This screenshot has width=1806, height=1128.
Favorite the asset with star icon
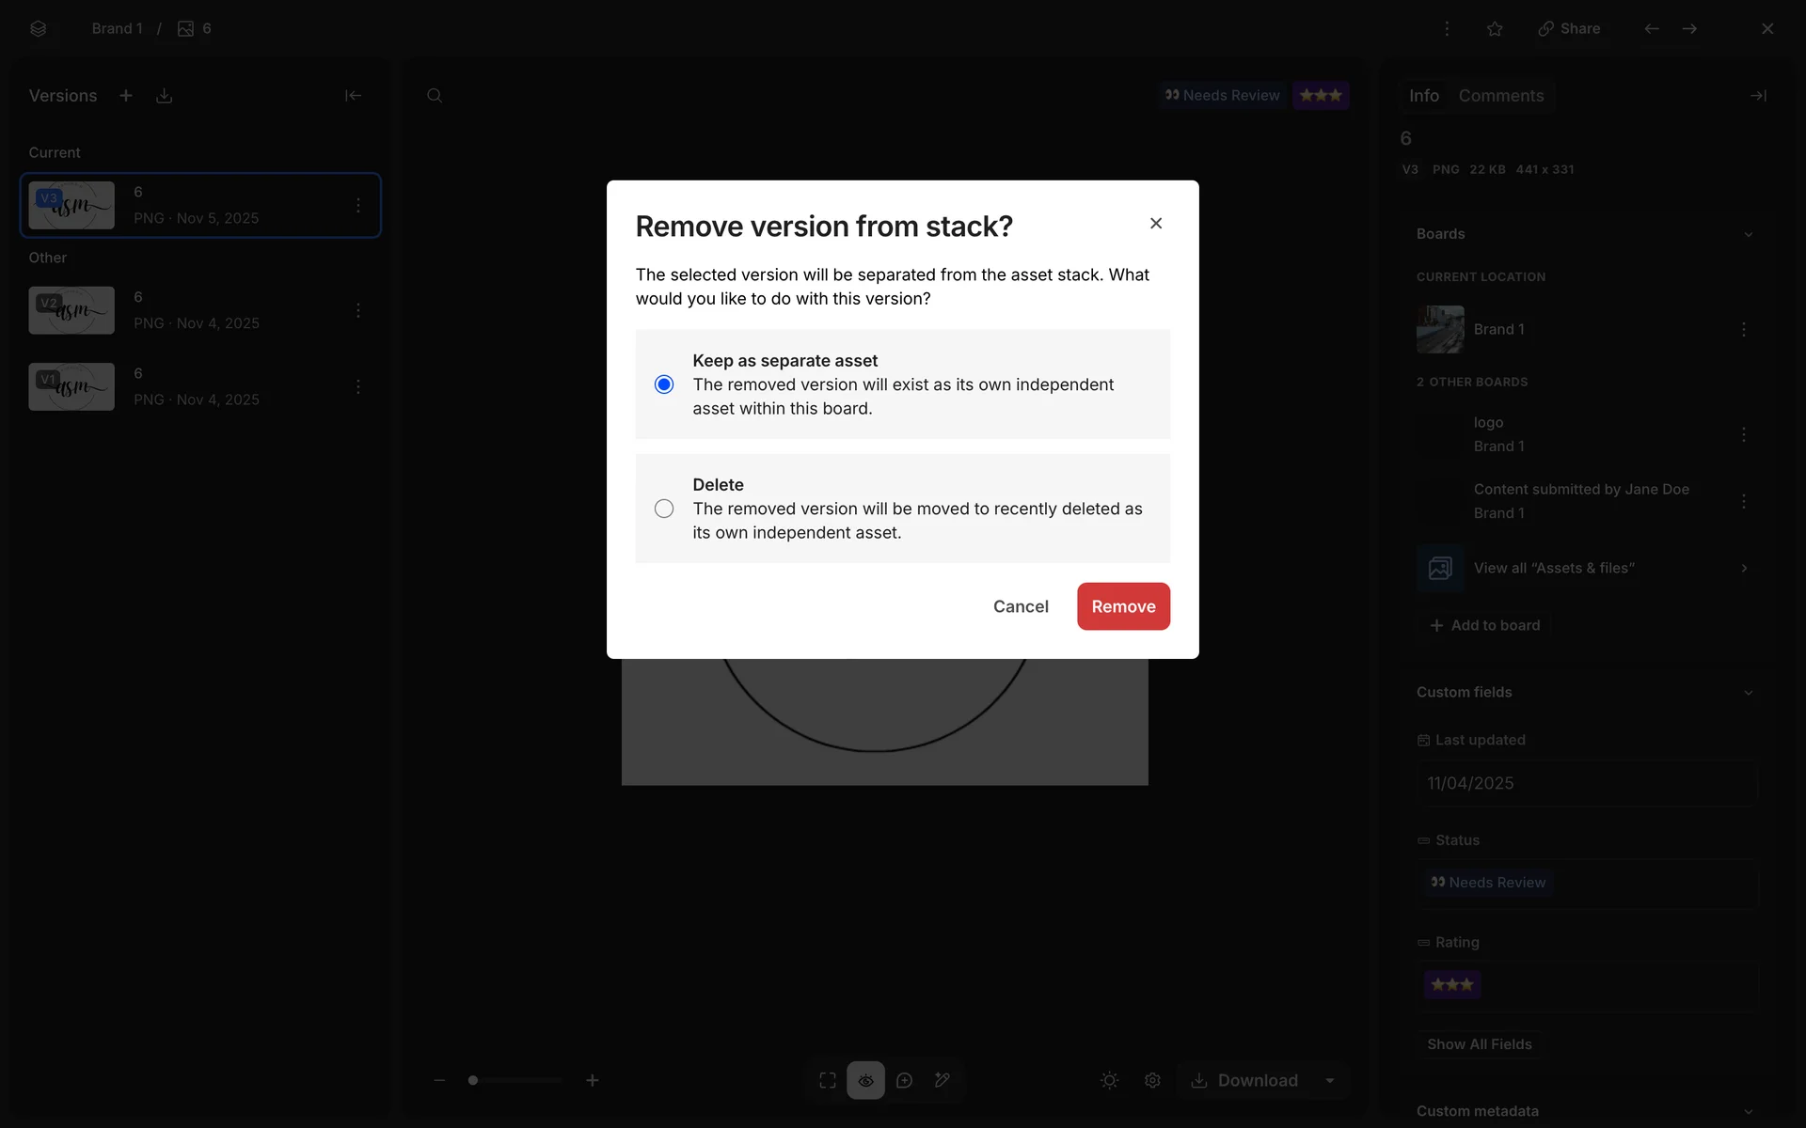tap(1495, 29)
